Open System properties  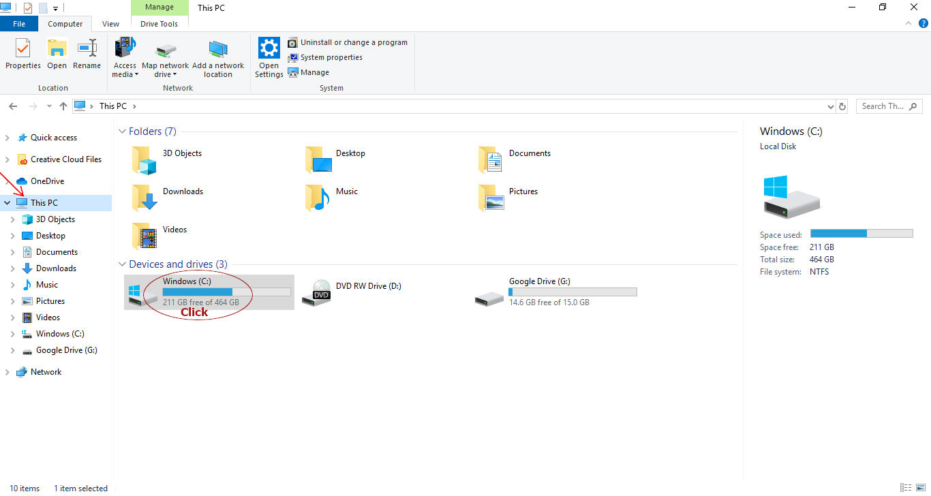point(325,57)
